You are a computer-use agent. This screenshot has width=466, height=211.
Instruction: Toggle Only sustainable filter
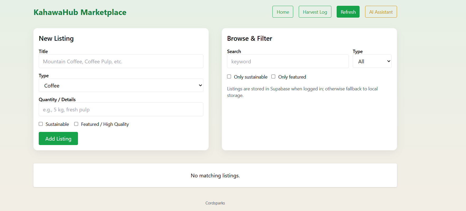click(x=229, y=77)
